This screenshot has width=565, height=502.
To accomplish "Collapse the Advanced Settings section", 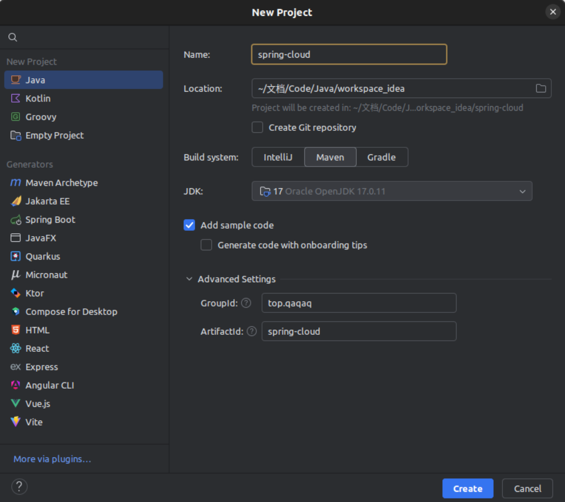I will (189, 279).
